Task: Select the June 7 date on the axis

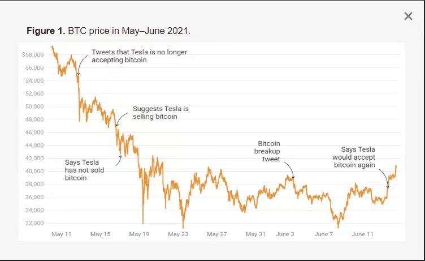Action: pyautogui.click(x=324, y=234)
